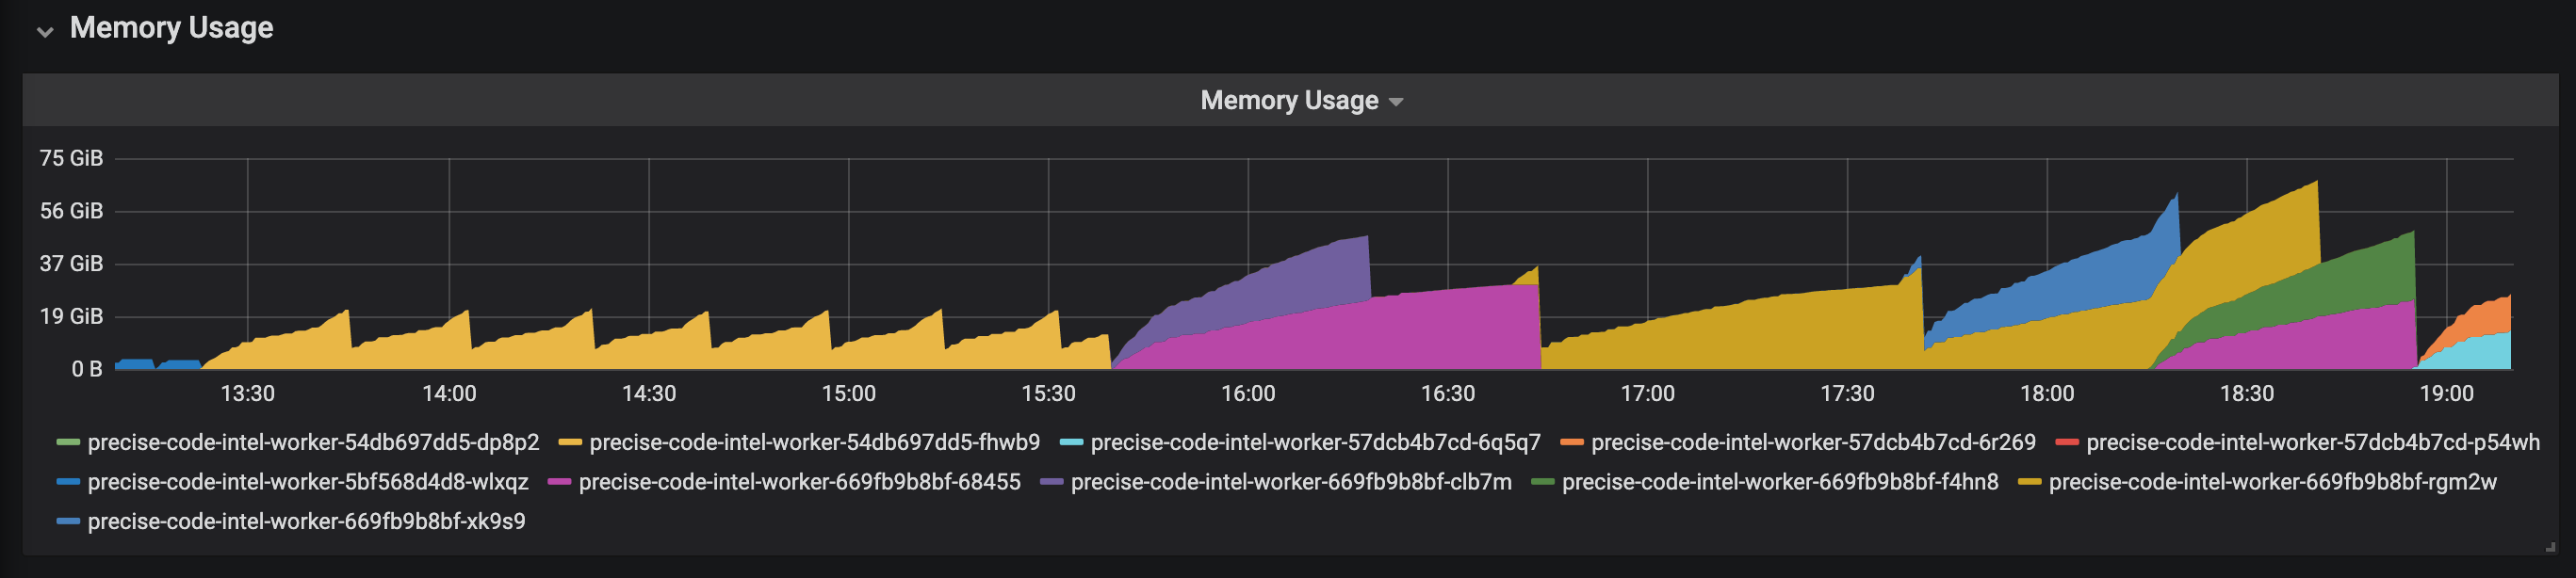Open the Memory Usage panel title dropdown

(1289, 100)
